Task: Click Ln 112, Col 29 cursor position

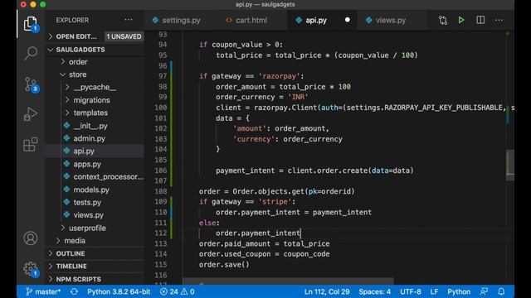Action: click(x=327, y=291)
